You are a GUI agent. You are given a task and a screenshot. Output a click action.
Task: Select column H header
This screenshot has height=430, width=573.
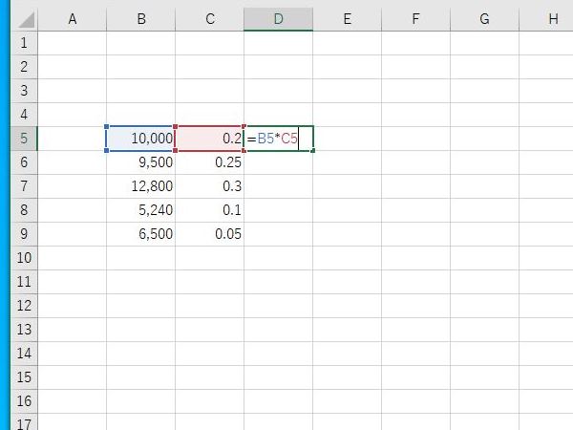(546, 19)
